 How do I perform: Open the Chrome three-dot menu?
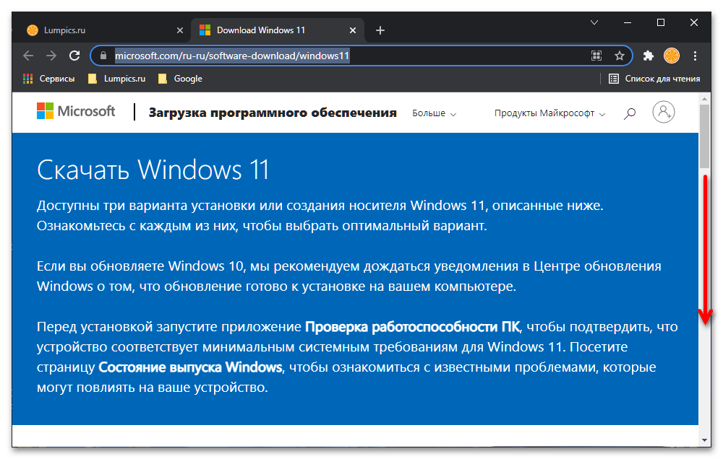click(x=695, y=55)
